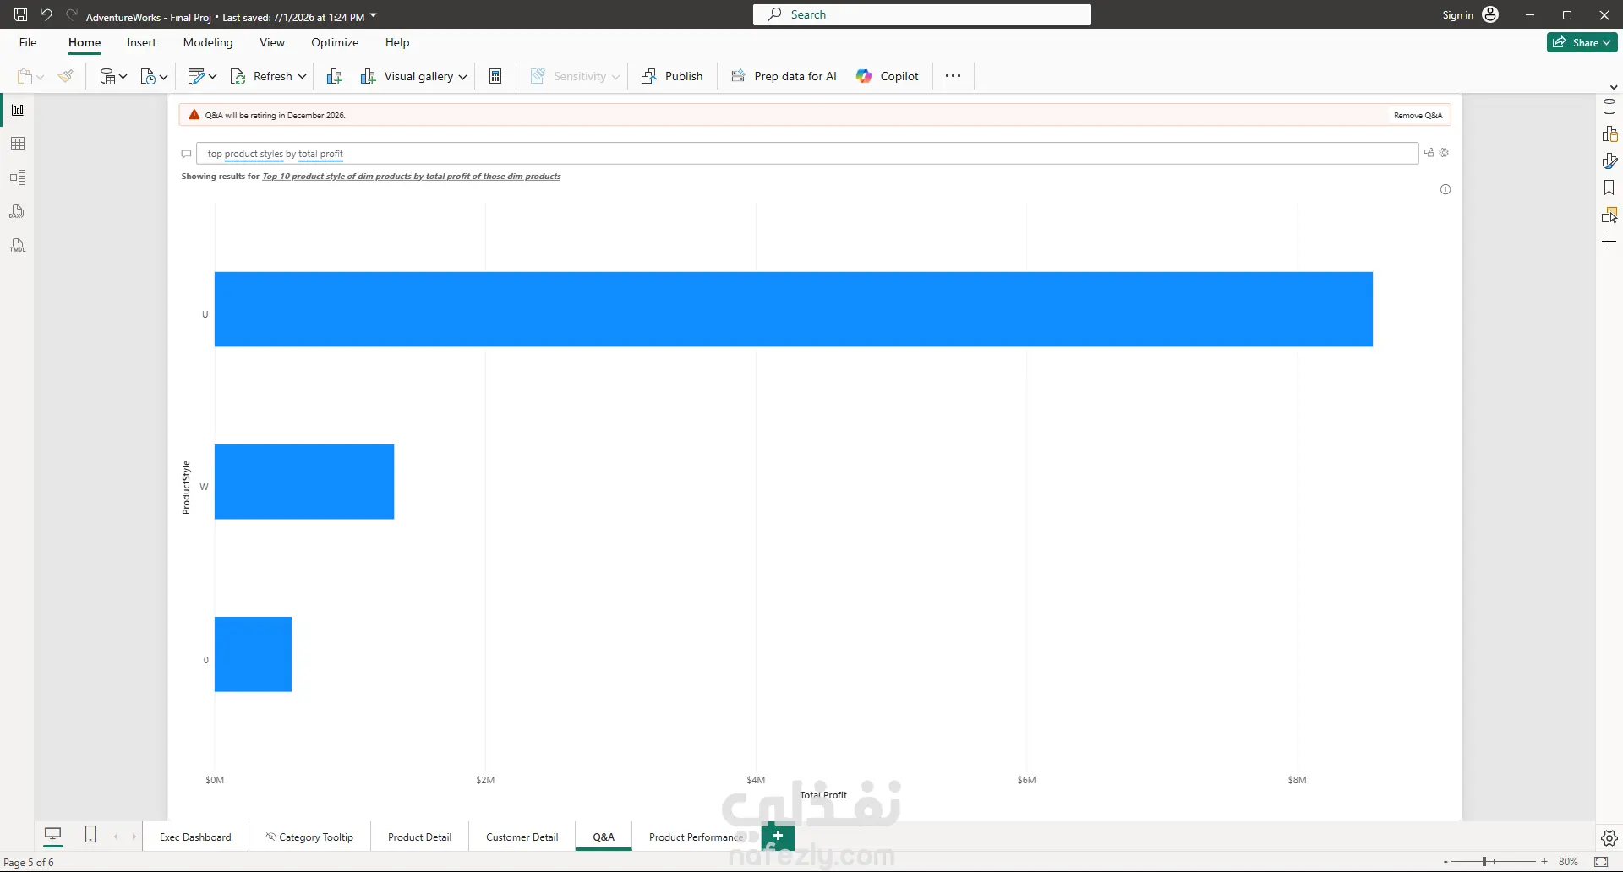Click the Prep data for AI button
This screenshot has height=872, width=1623.
[x=784, y=76]
